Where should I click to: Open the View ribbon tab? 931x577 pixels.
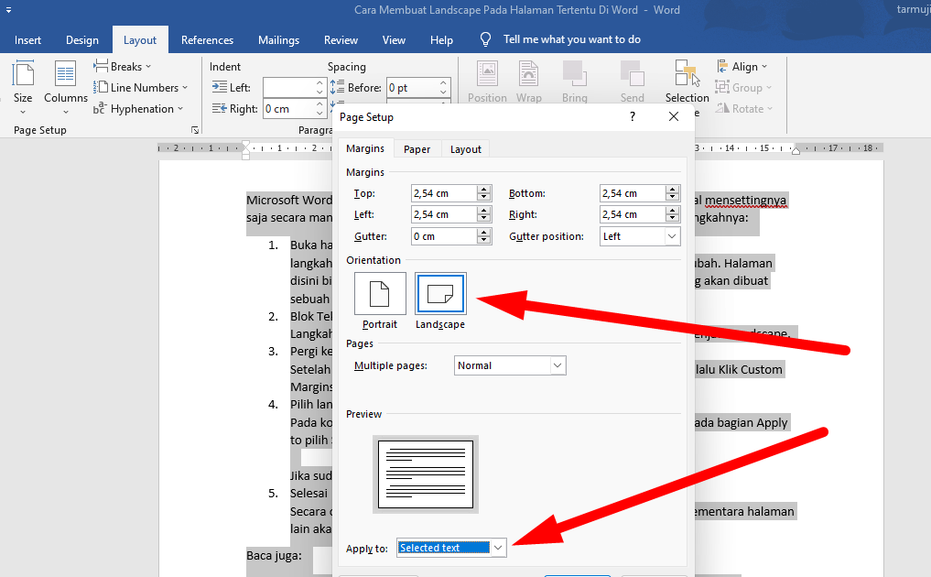pyautogui.click(x=394, y=39)
